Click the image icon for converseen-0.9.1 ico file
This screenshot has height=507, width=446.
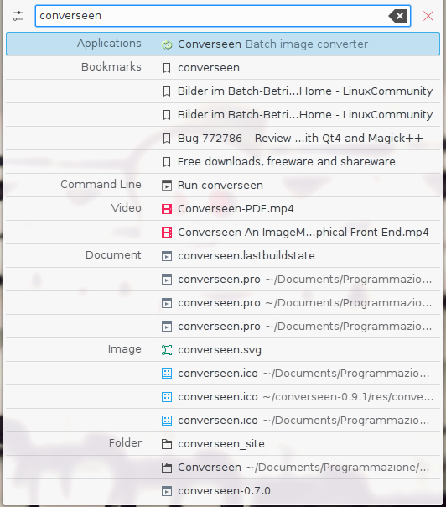(x=167, y=397)
